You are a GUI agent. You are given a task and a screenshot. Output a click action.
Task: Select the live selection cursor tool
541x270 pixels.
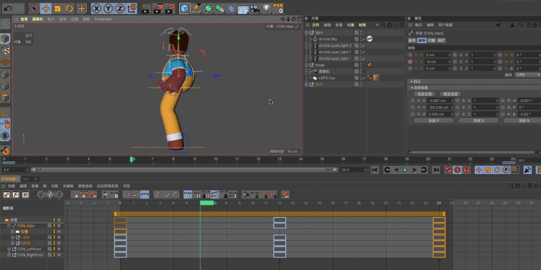coord(34,8)
